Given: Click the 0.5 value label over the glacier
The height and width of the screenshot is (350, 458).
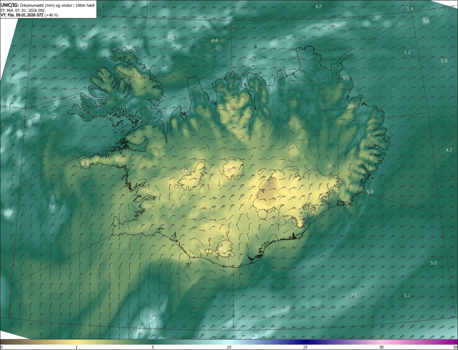Looking at the screenshot, I should tap(270, 183).
